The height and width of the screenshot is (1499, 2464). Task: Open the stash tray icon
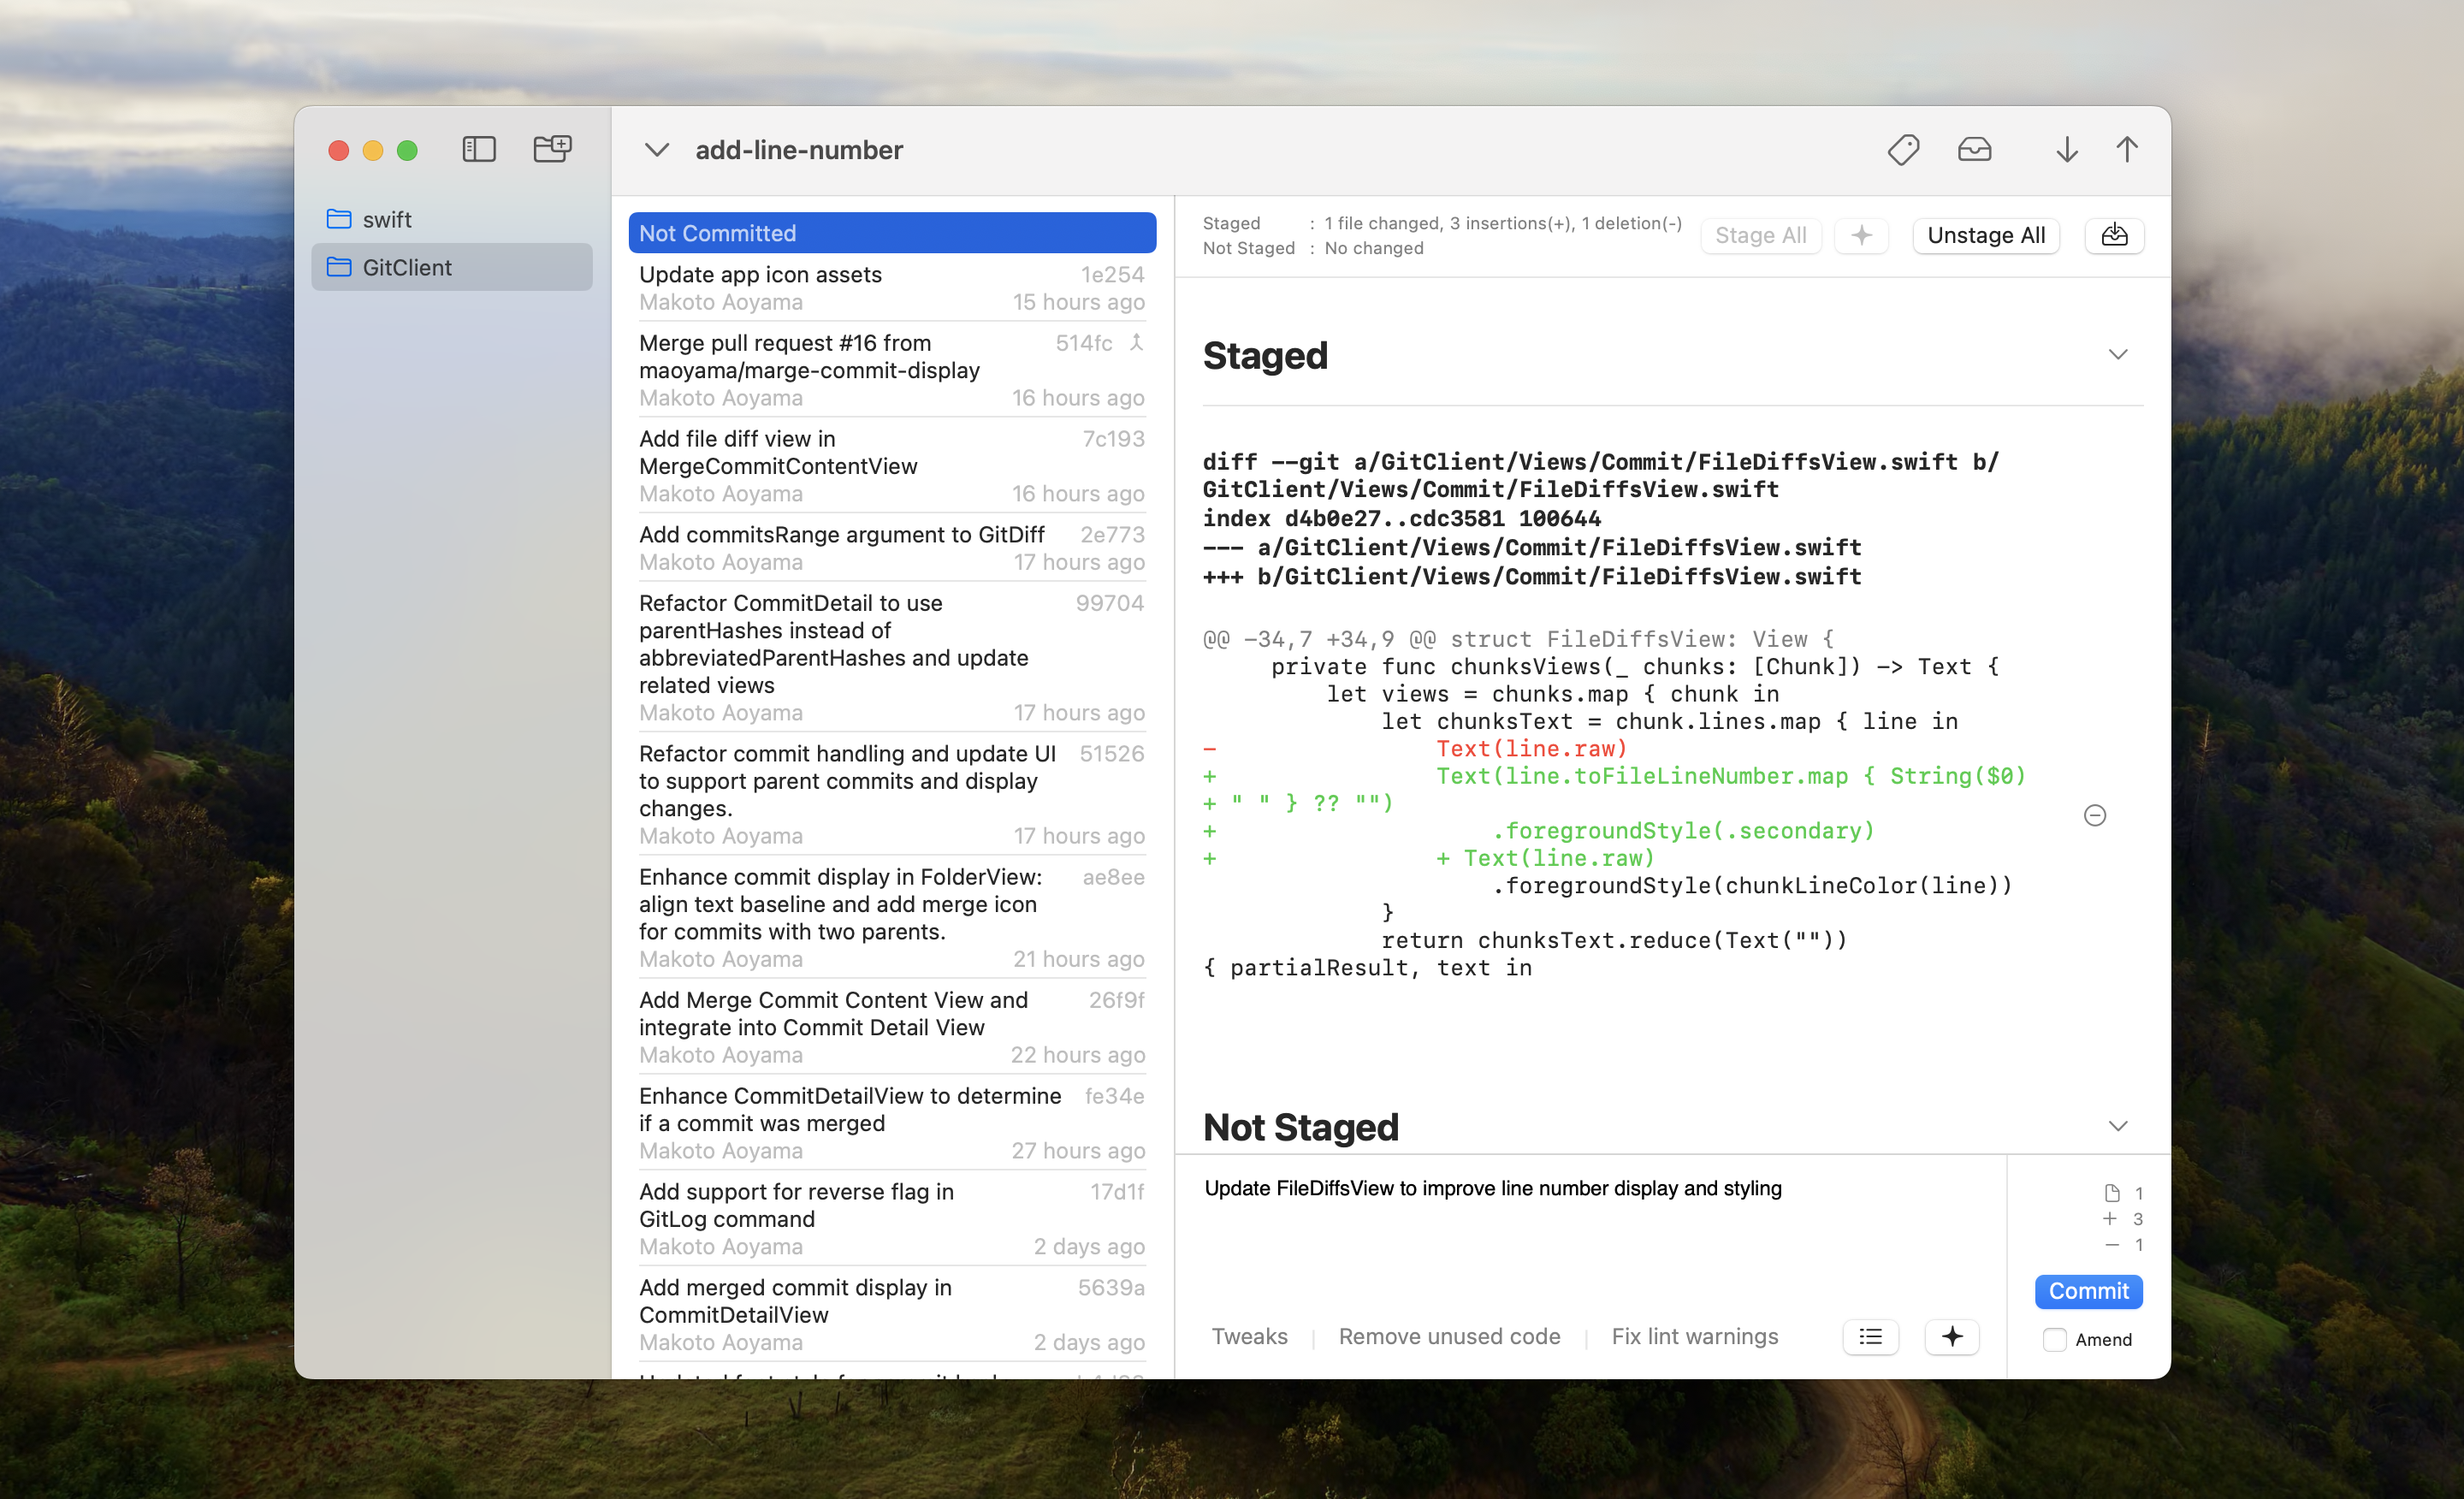(1974, 150)
